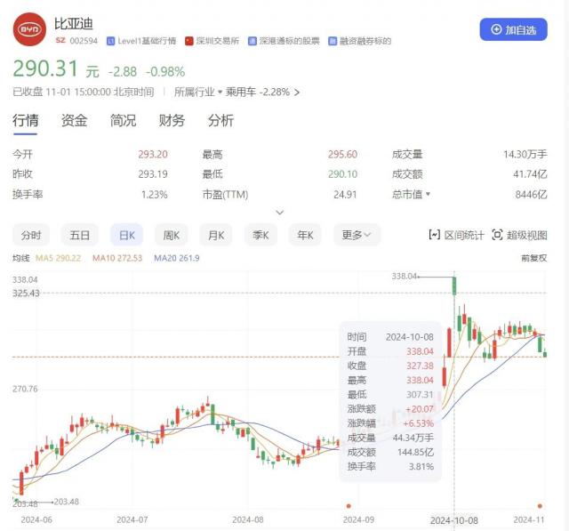Switch to the 资金 tab

(74, 121)
